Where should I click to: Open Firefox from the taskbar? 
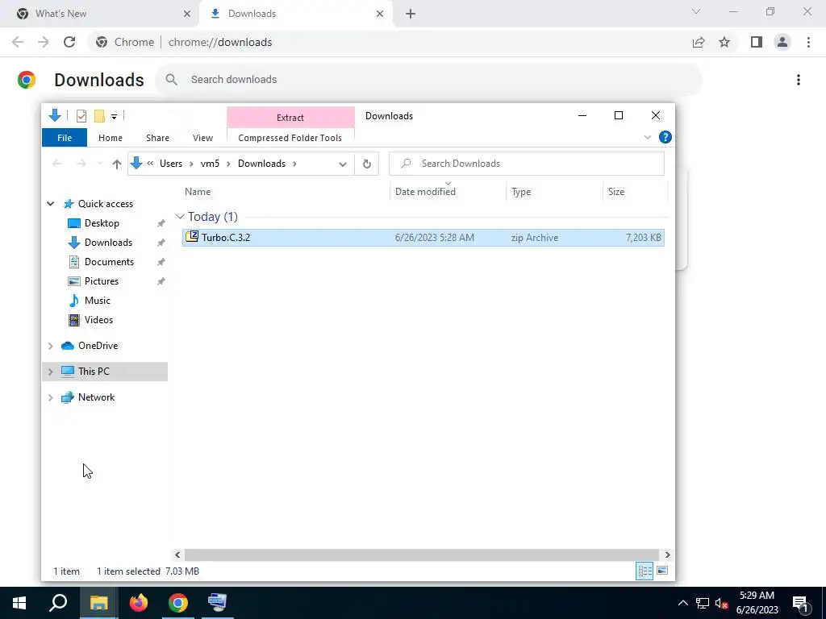tap(139, 603)
